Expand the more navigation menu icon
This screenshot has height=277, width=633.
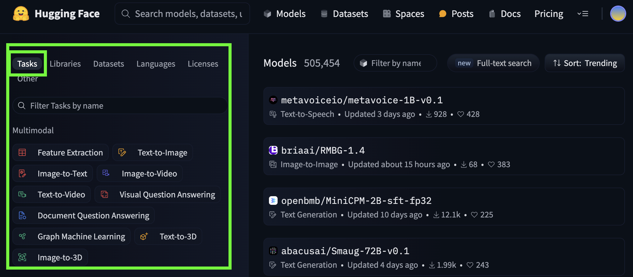(583, 14)
